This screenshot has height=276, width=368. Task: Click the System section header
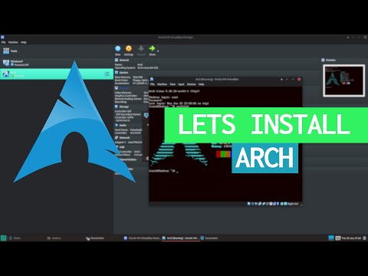click(x=122, y=73)
